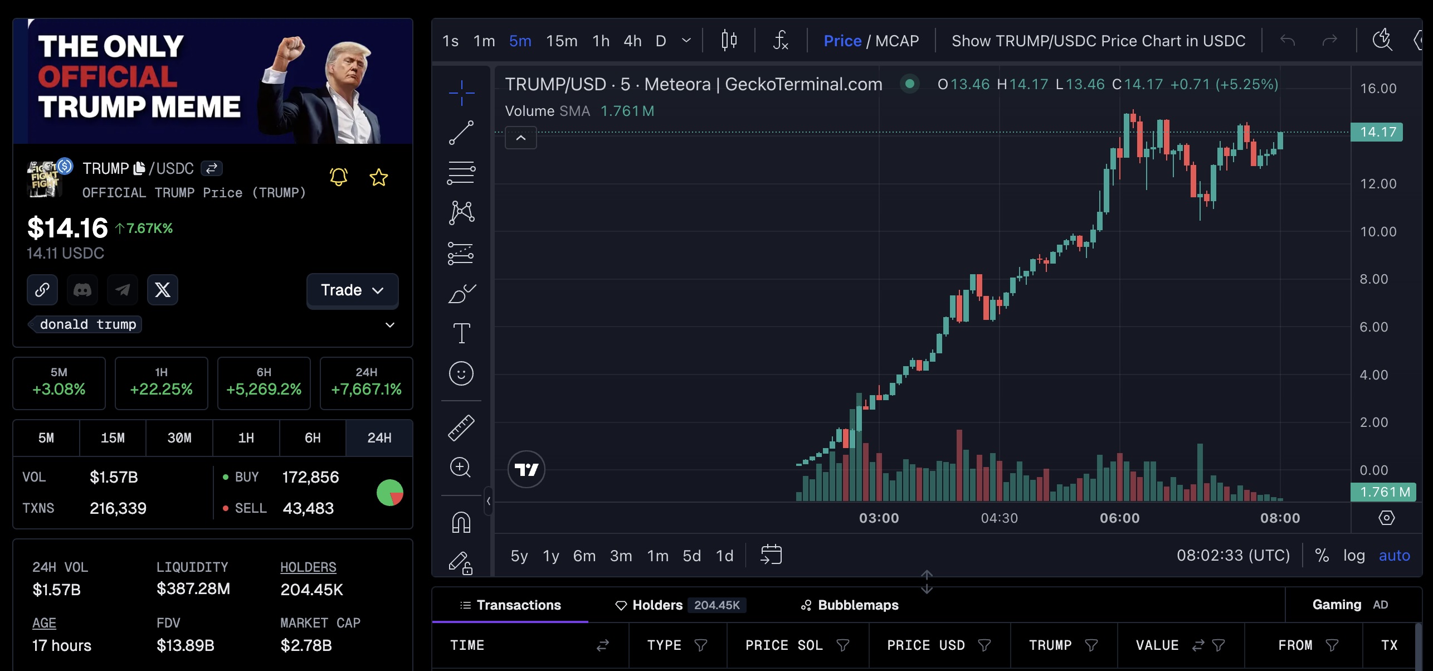Open the indicators fx menu
1433x671 pixels.
tap(781, 41)
